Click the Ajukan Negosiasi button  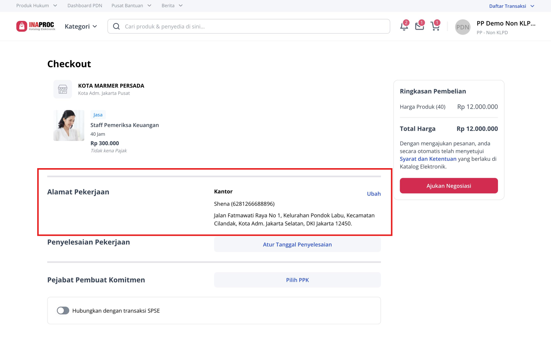(449, 186)
